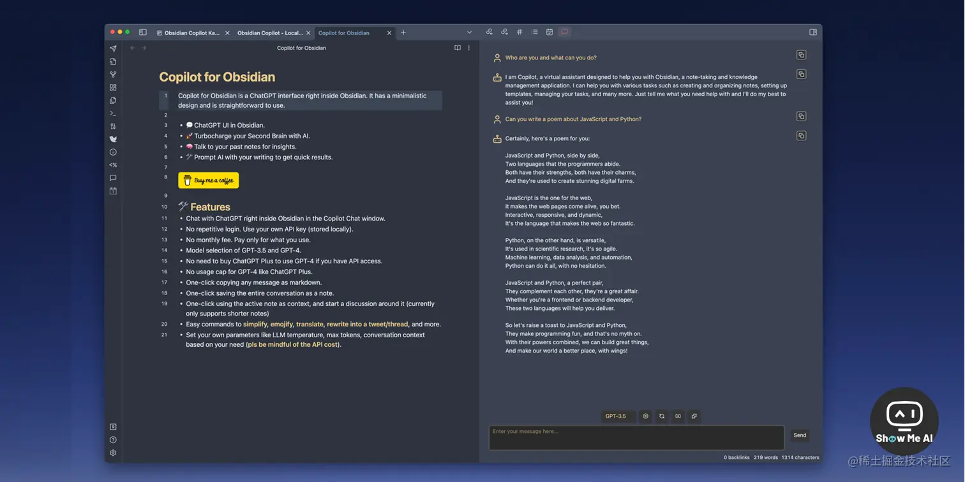Click 'translate' highlighted text
Screen dimensions: 965x482
(310, 325)
